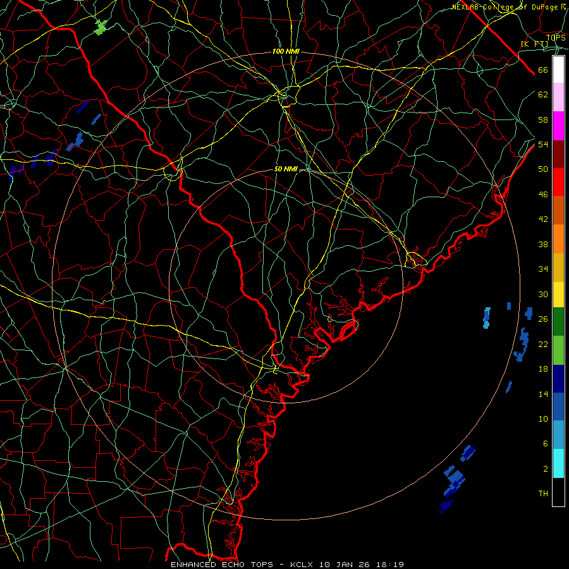Image resolution: width=569 pixels, height=569 pixels.
Task: Click the cyan legend swatch above 2
Action: pyautogui.click(x=558, y=463)
